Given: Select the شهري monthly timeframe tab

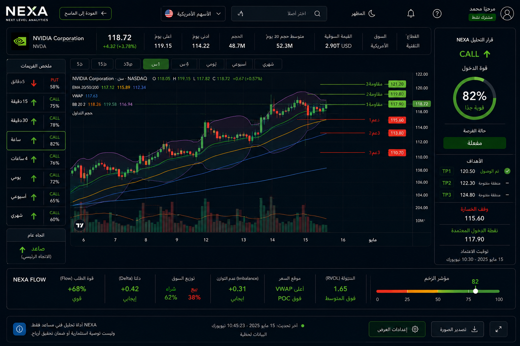Looking at the screenshot, I should point(268,64).
